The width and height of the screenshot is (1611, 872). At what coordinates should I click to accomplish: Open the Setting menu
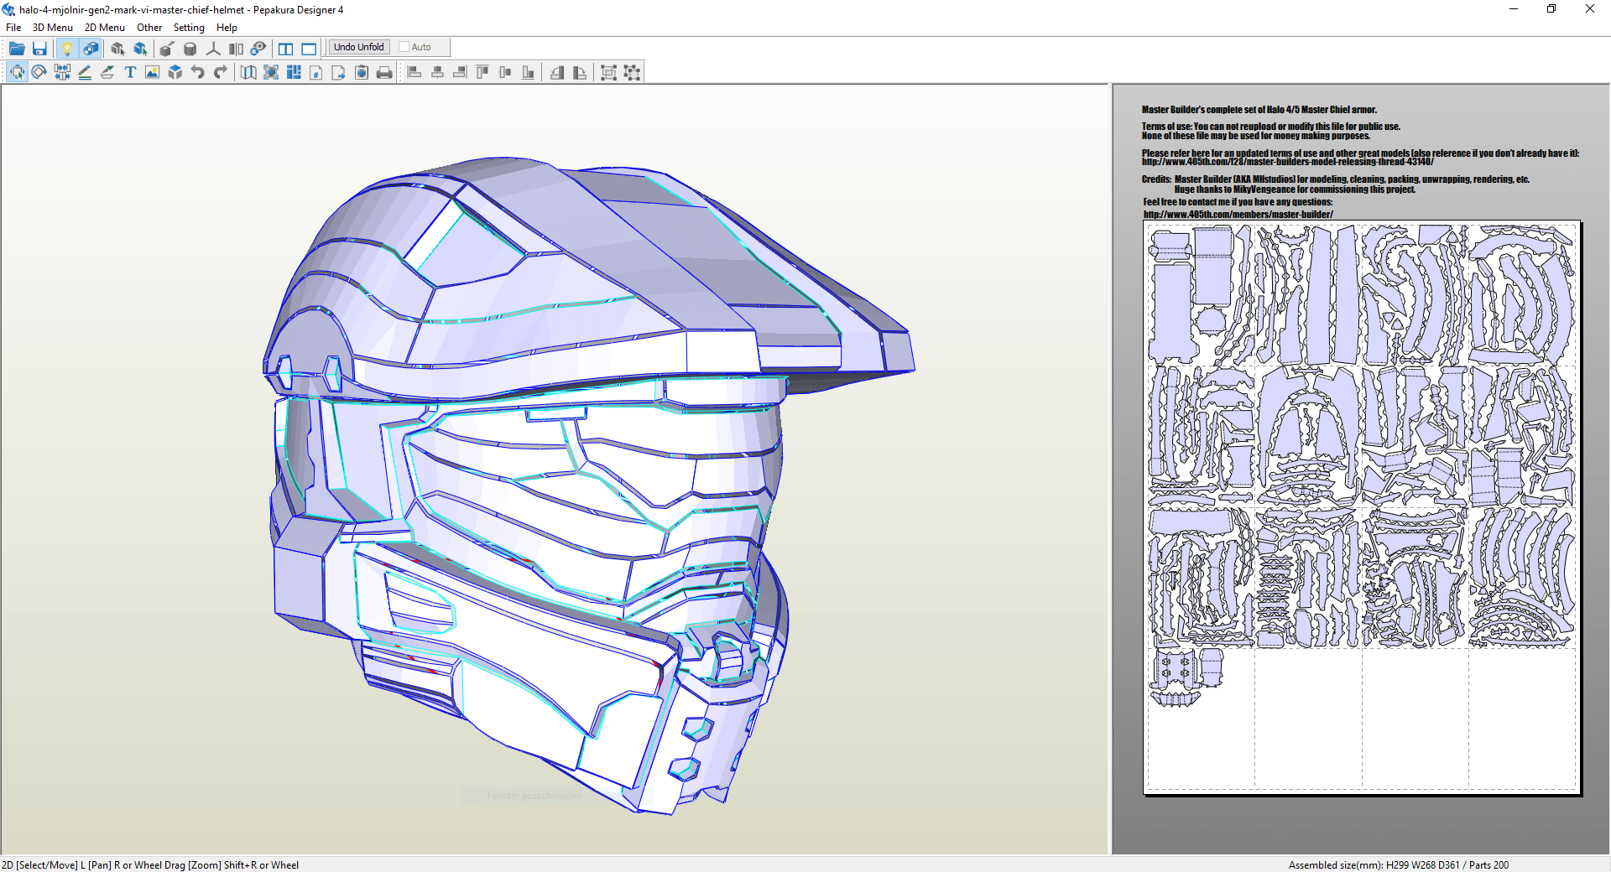(189, 28)
